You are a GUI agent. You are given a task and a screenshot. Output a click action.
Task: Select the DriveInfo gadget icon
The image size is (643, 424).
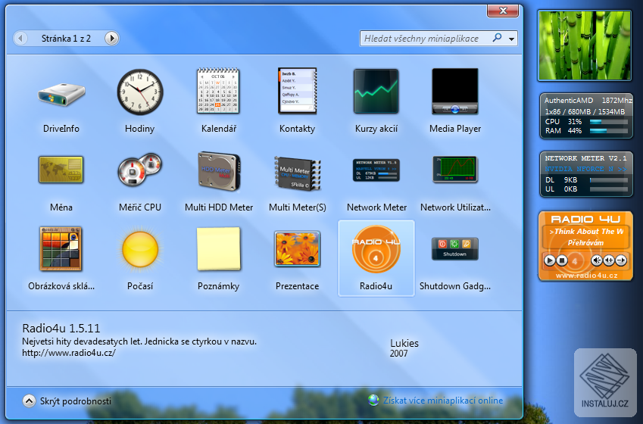click(x=61, y=92)
